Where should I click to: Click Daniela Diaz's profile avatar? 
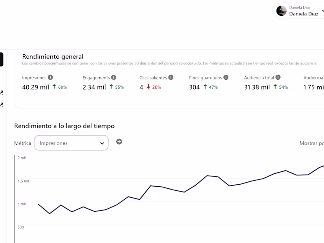click(281, 11)
